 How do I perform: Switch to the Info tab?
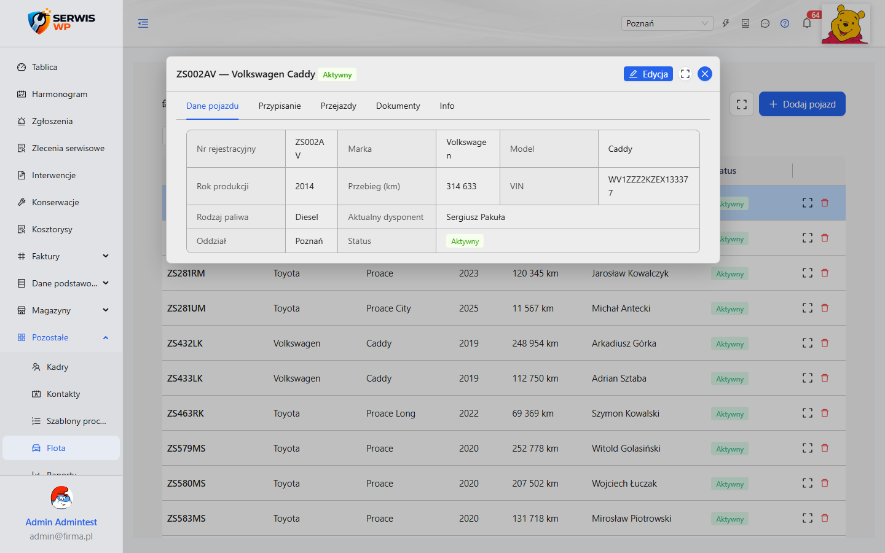(x=447, y=106)
